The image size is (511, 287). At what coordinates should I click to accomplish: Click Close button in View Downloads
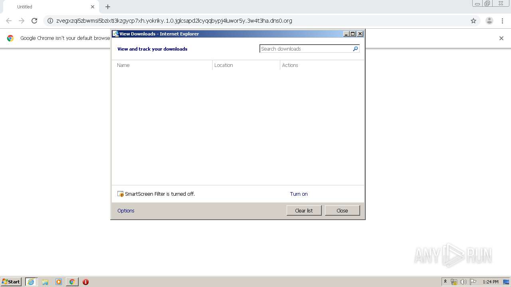tap(342, 210)
